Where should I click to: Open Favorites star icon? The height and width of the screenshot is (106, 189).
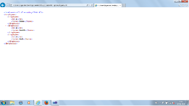[183, 5]
